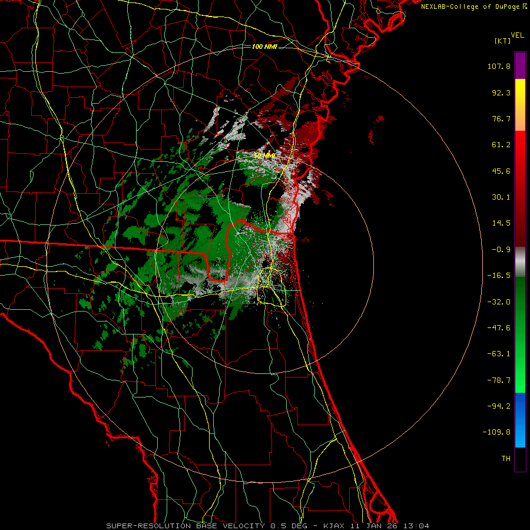530x530 pixels.
Task: Click the -0.9 velocity scale value
Action: point(501,250)
